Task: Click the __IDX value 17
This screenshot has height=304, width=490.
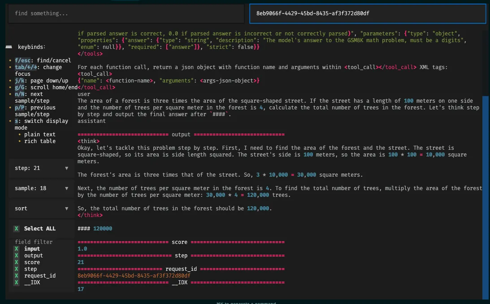Action: [x=81, y=289]
